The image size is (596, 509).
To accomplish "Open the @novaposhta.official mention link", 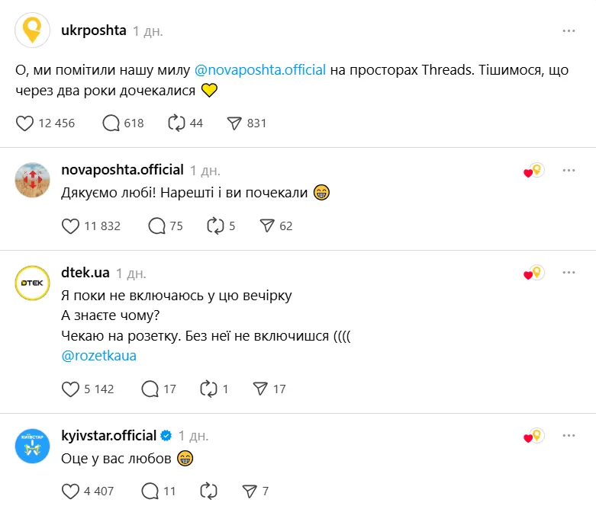I will 260,69.
